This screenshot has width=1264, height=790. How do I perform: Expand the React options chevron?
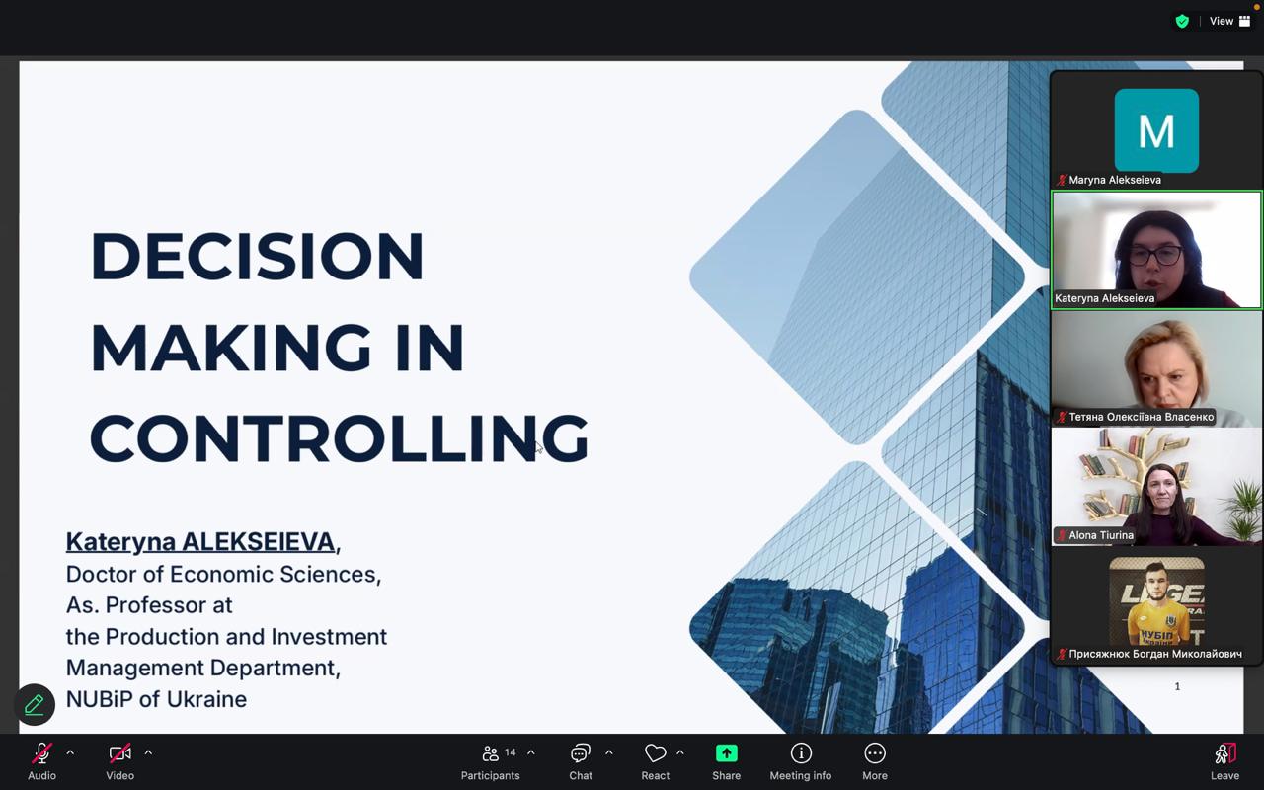click(x=680, y=752)
